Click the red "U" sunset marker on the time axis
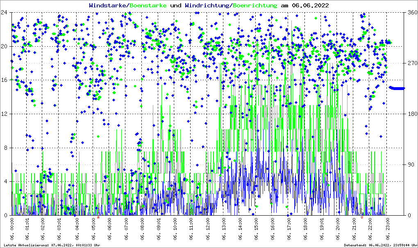The width and height of the screenshot is (418, 248). (362, 217)
